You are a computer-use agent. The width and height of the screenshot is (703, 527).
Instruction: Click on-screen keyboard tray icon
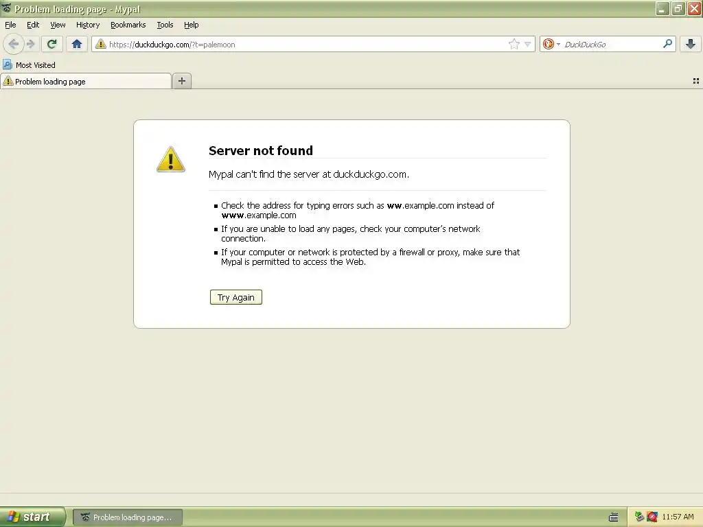(x=614, y=517)
